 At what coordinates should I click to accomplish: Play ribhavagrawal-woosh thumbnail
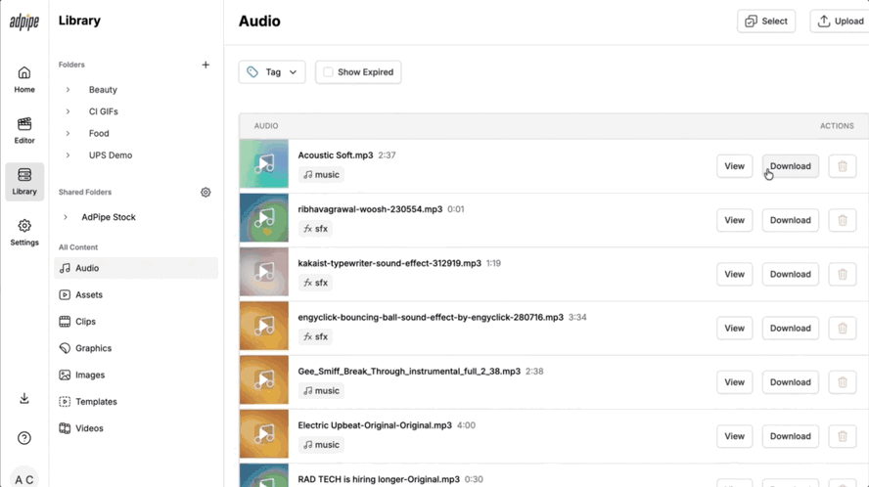(264, 218)
